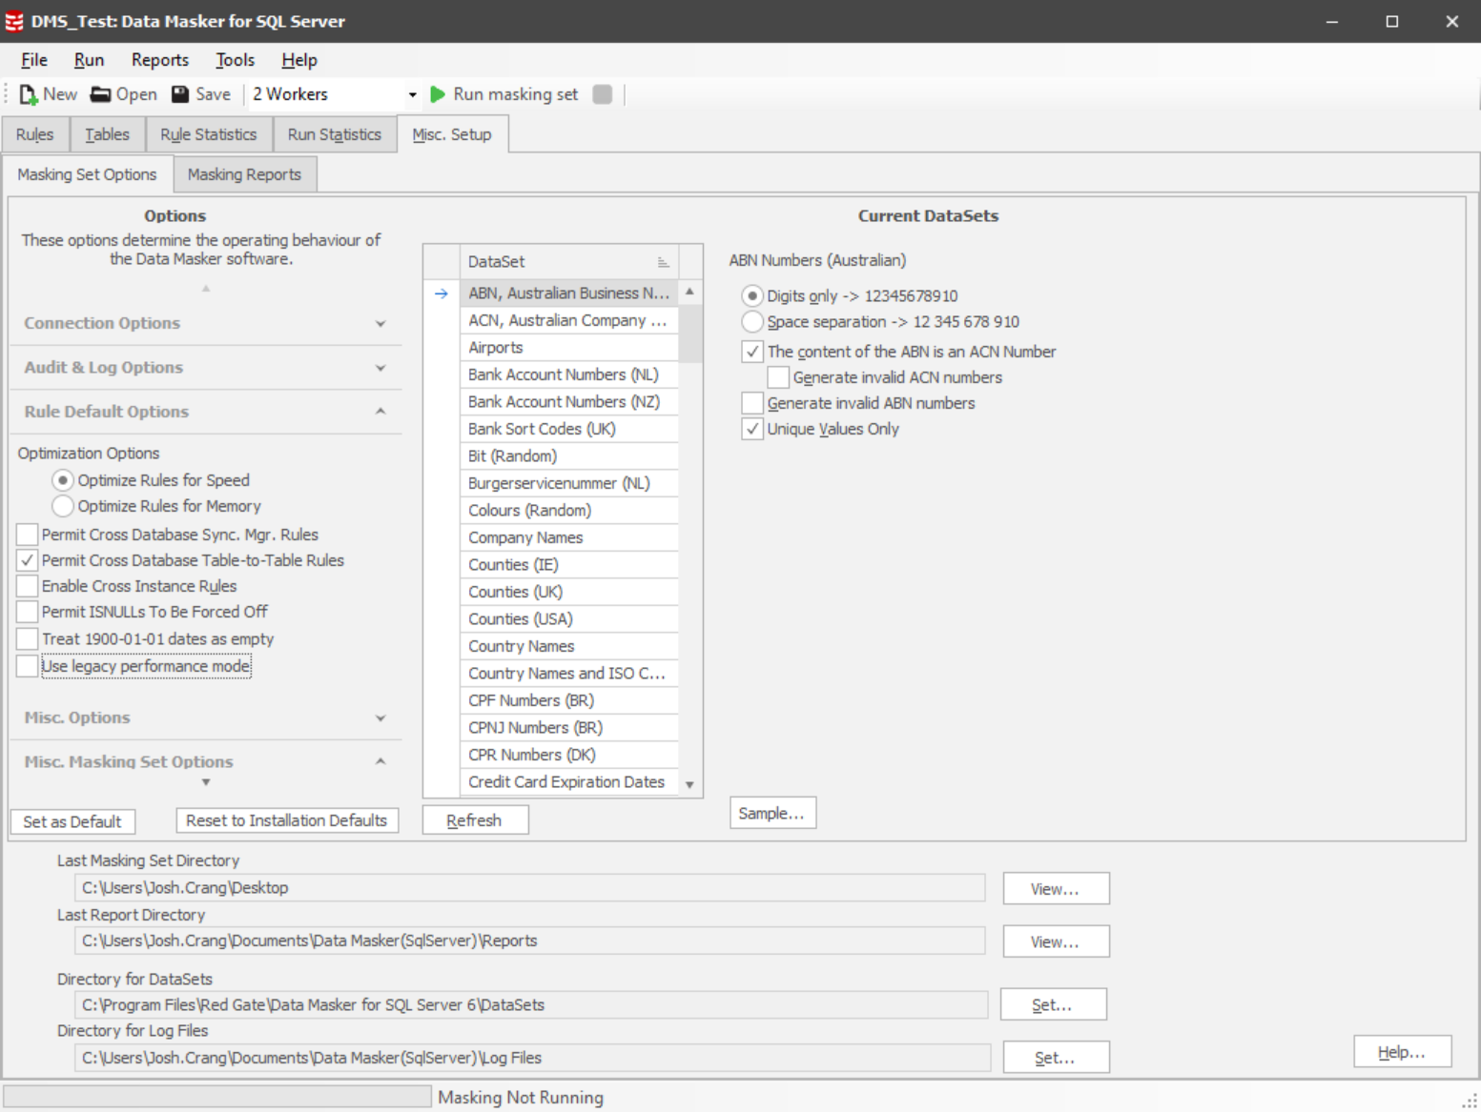Click the Open folder icon
Screen dimensions: 1481x1112
[x=100, y=94]
